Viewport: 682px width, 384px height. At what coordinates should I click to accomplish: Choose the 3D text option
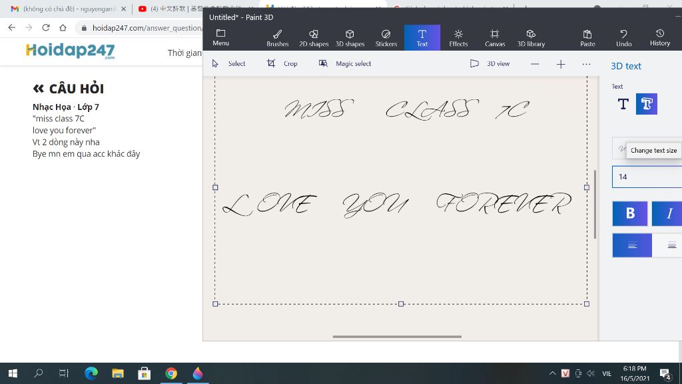pos(646,104)
